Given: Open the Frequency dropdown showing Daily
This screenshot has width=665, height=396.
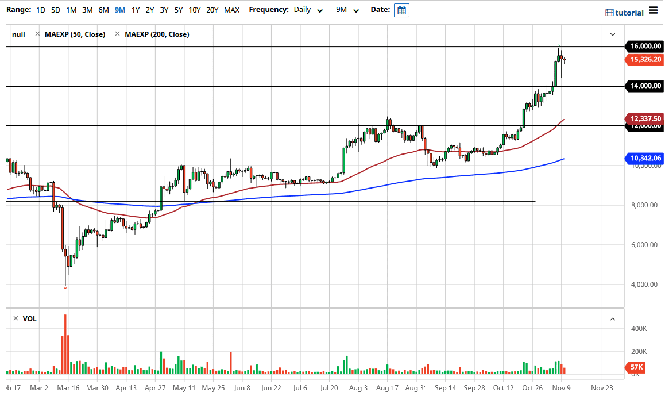Looking at the screenshot, I should coord(308,10).
